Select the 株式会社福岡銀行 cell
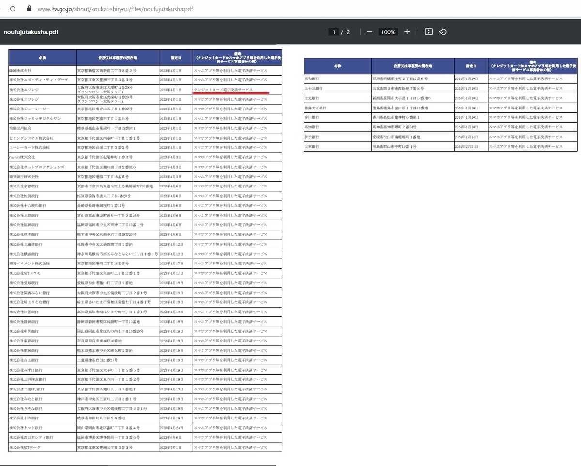This screenshot has width=581, height=466. (43, 225)
